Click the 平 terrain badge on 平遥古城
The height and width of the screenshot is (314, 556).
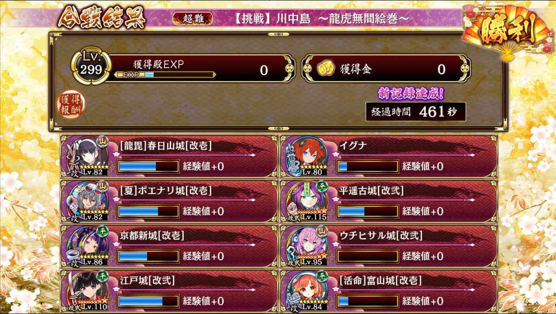322,186
